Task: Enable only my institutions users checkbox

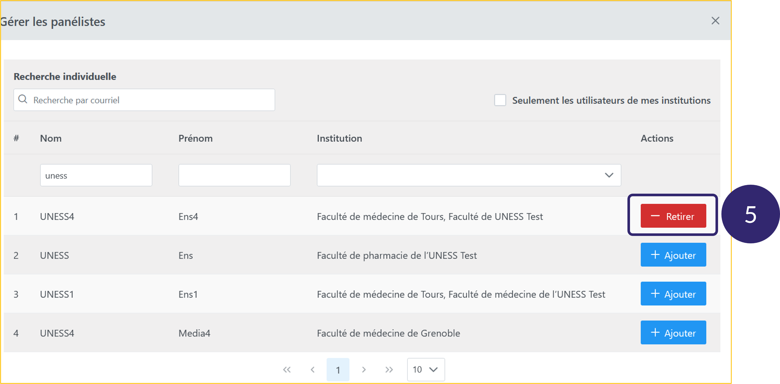Action: coord(500,100)
